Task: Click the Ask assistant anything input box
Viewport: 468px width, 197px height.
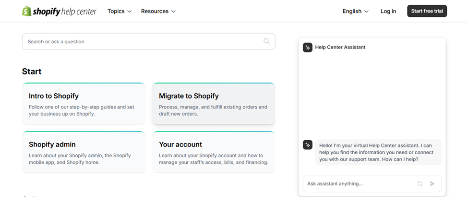Action: [358, 184]
